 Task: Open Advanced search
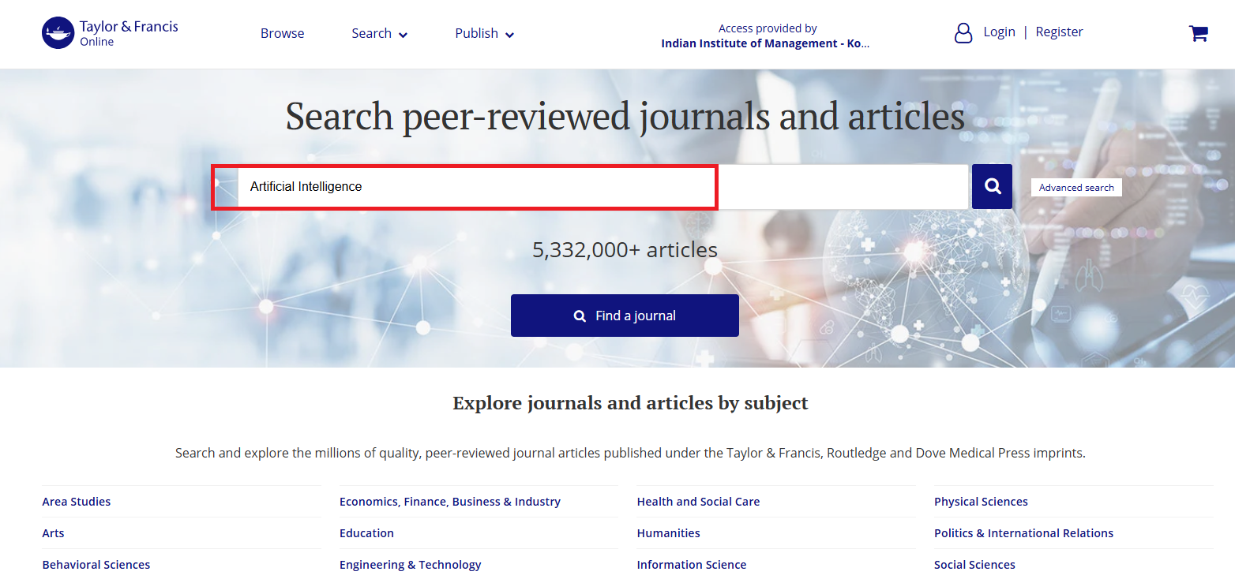tap(1075, 187)
